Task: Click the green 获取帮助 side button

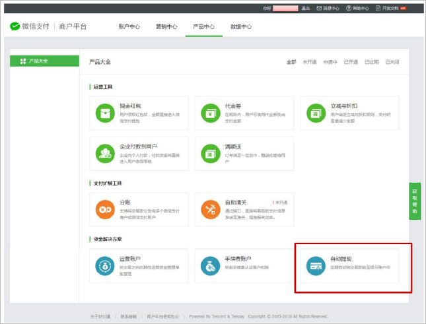Action: pos(415,201)
